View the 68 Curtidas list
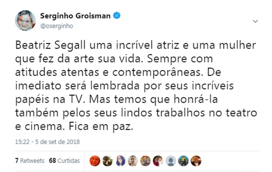The width and height of the screenshot is (272, 172). (64, 161)
